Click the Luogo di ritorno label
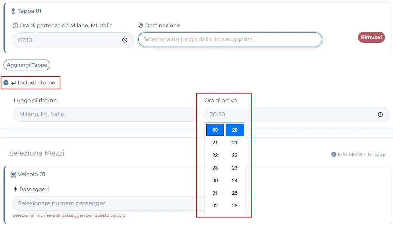Screen dimensions: 393x228 35,101
